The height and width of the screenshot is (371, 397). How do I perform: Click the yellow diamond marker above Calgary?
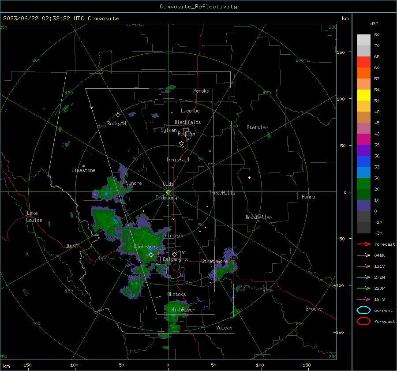174,254
